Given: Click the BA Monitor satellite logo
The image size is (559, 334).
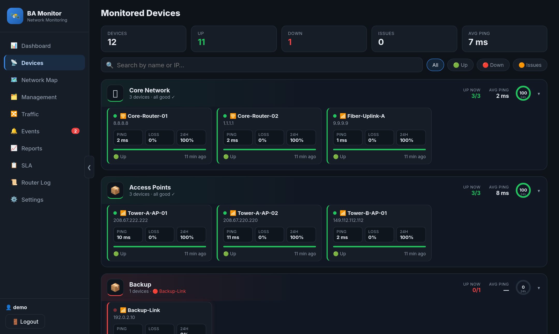Looking at the screenshot, I should coord(15,16).
